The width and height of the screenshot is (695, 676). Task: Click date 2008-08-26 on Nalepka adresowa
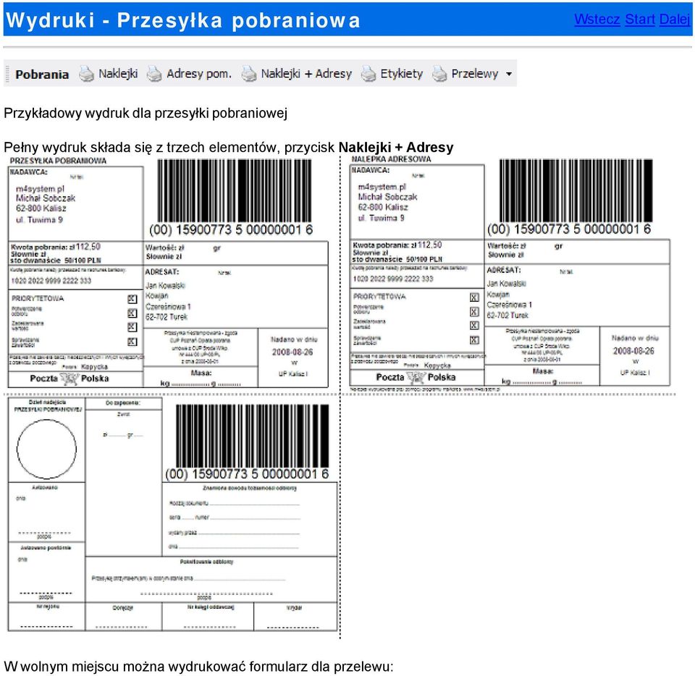(x=634, y=350)
